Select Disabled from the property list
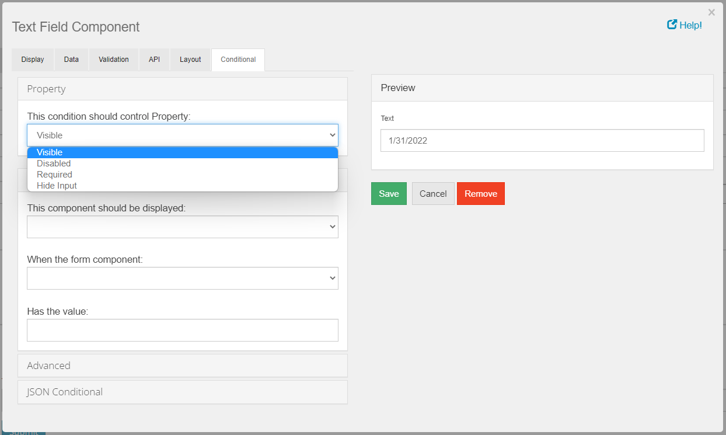726x435 pixels. (54, 163)
